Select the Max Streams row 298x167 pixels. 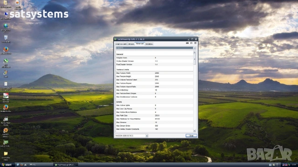pos(154,122)
